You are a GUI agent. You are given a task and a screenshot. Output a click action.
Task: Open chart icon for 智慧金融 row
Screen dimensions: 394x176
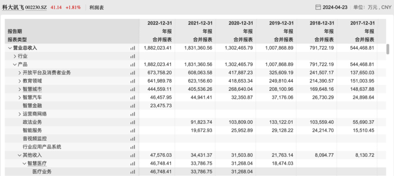click(133, 106)
